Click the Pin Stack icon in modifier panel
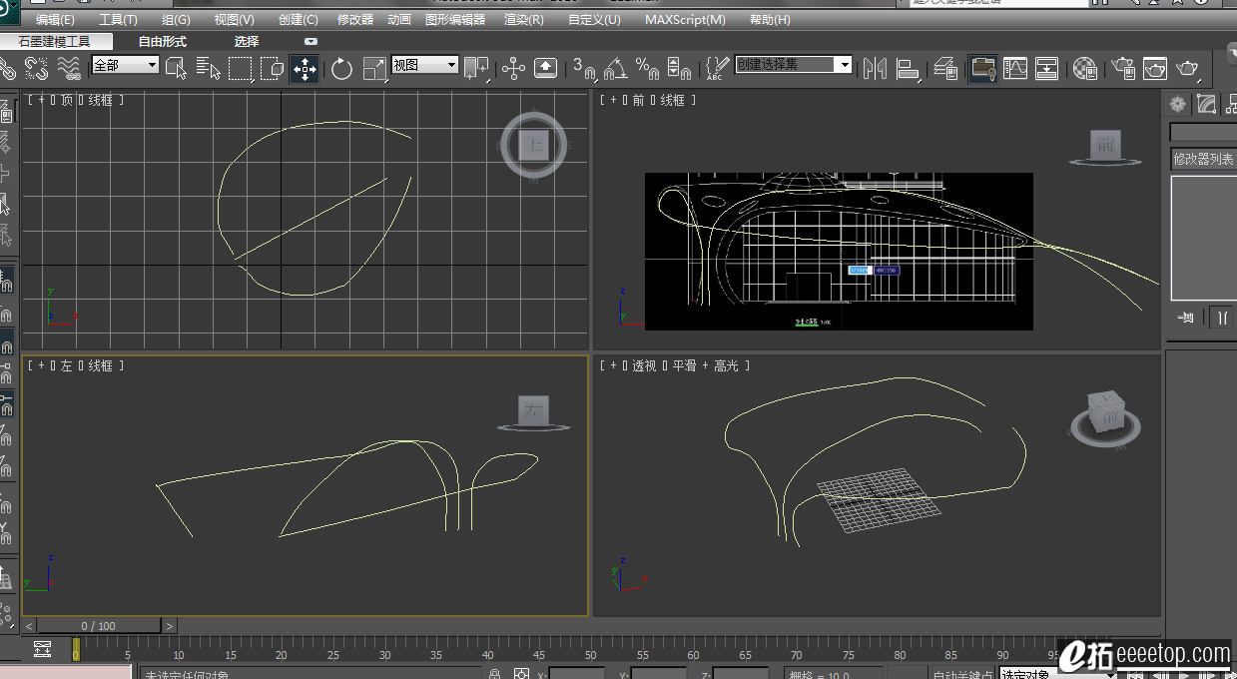1237x679 pixels. (x=1186, y=318)
